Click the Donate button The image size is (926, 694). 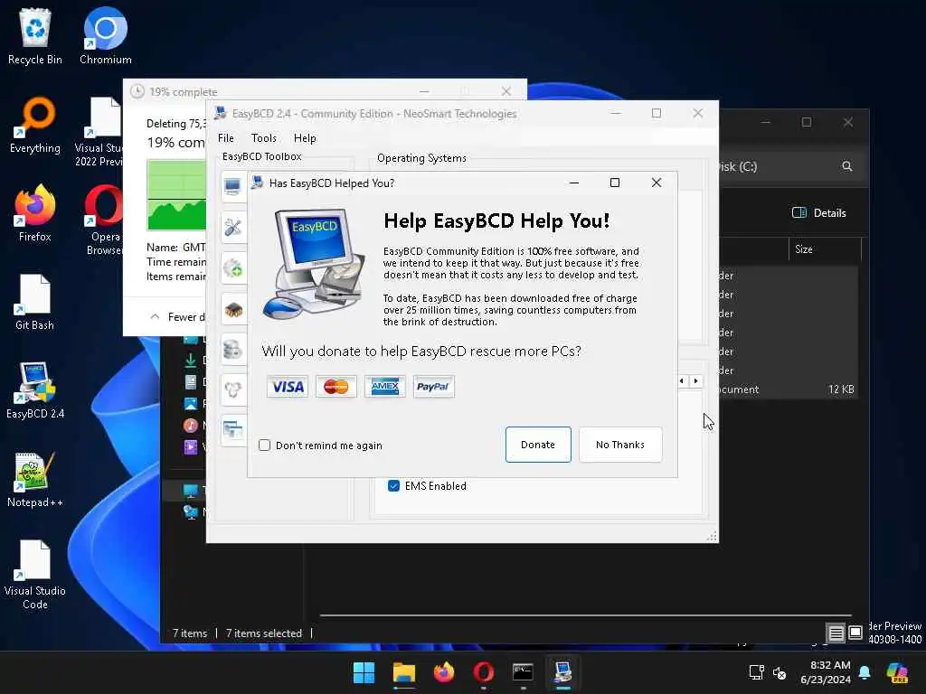click(x=538, y=445)
